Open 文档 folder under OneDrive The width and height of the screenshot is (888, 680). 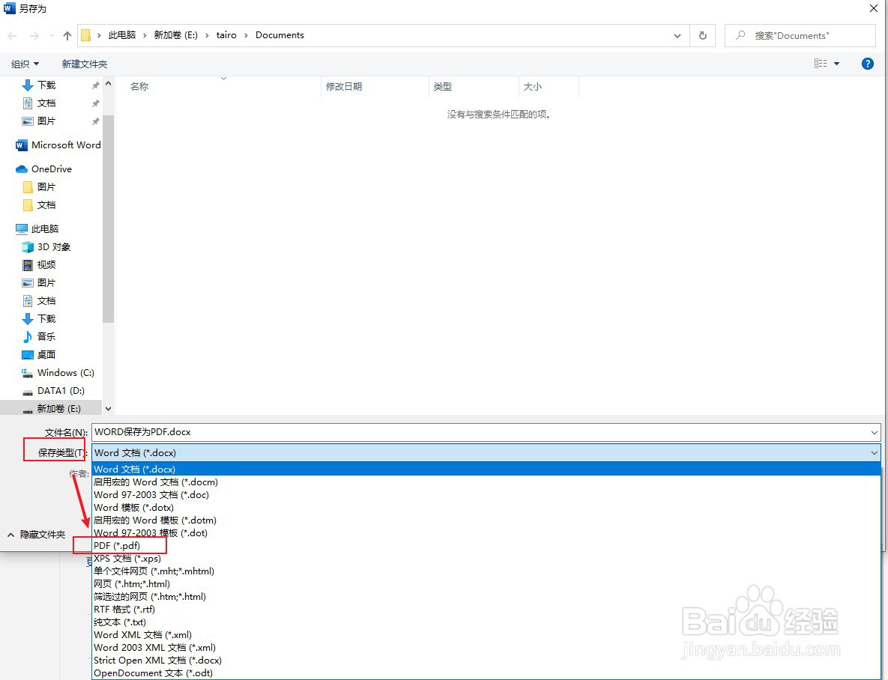point(38,205)
